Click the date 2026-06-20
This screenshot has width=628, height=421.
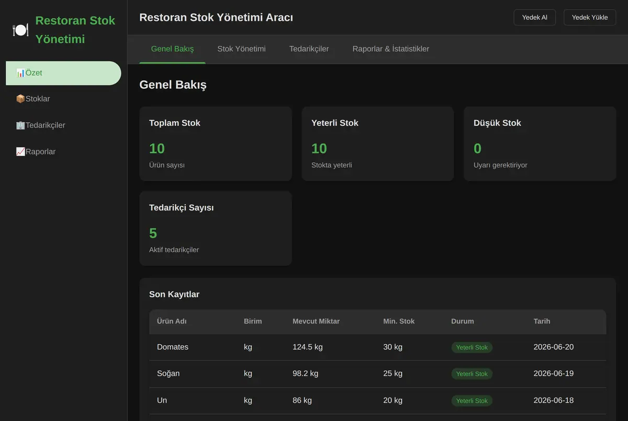click(554, 347)
